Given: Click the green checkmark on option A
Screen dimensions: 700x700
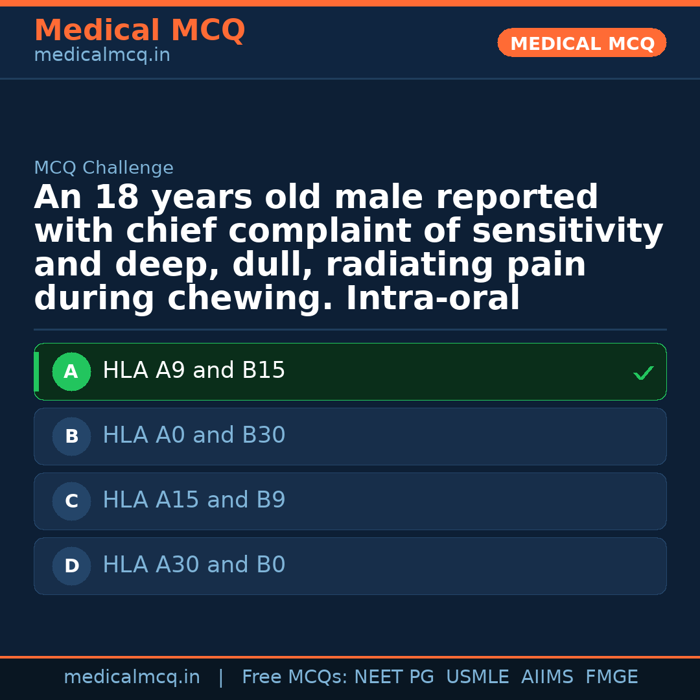Looking at the screenshot, I should point(643,372).
